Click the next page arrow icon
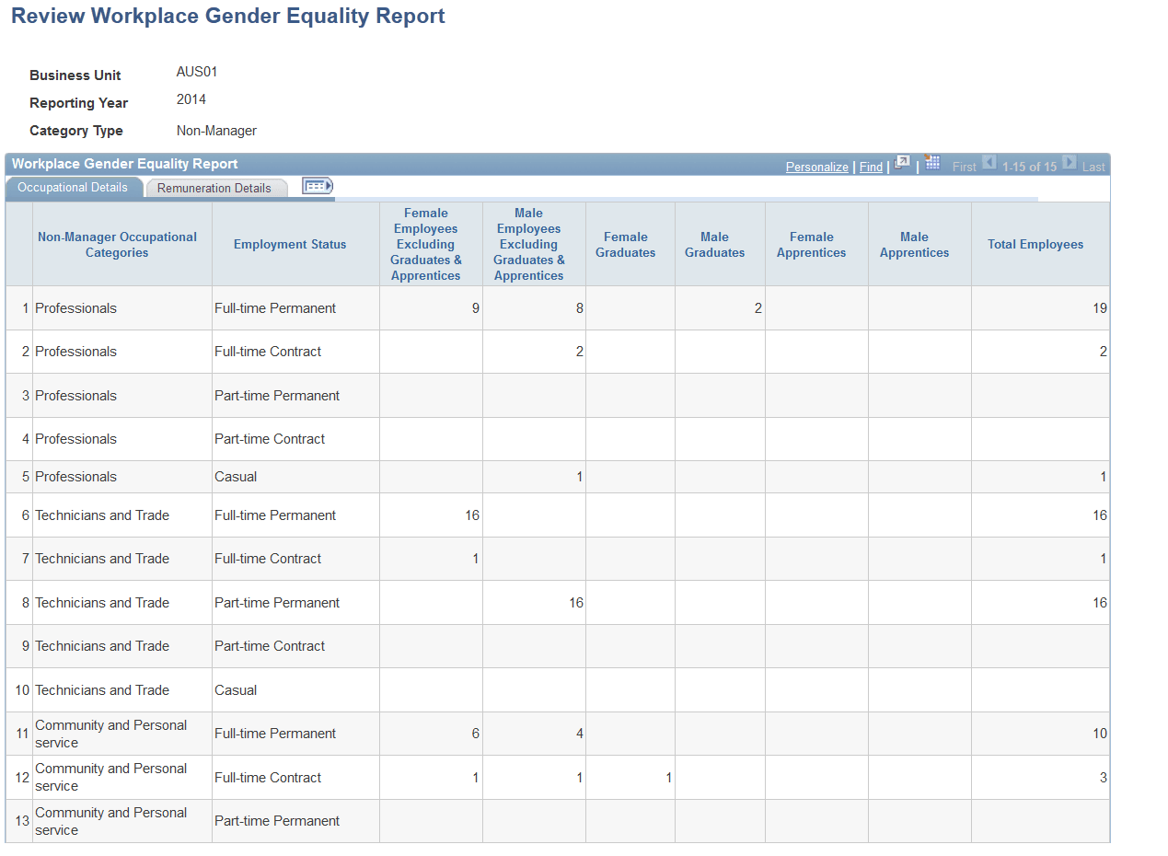The image size is (1168, 856). click(1068, 162)
